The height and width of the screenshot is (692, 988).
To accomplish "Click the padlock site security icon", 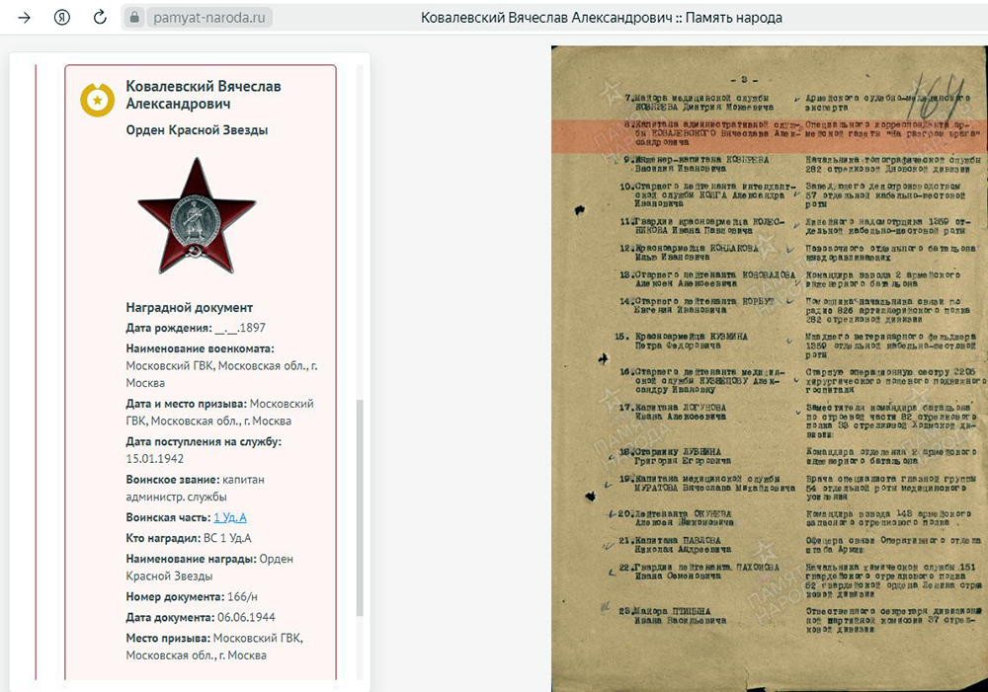I will (x=134, y=18).
